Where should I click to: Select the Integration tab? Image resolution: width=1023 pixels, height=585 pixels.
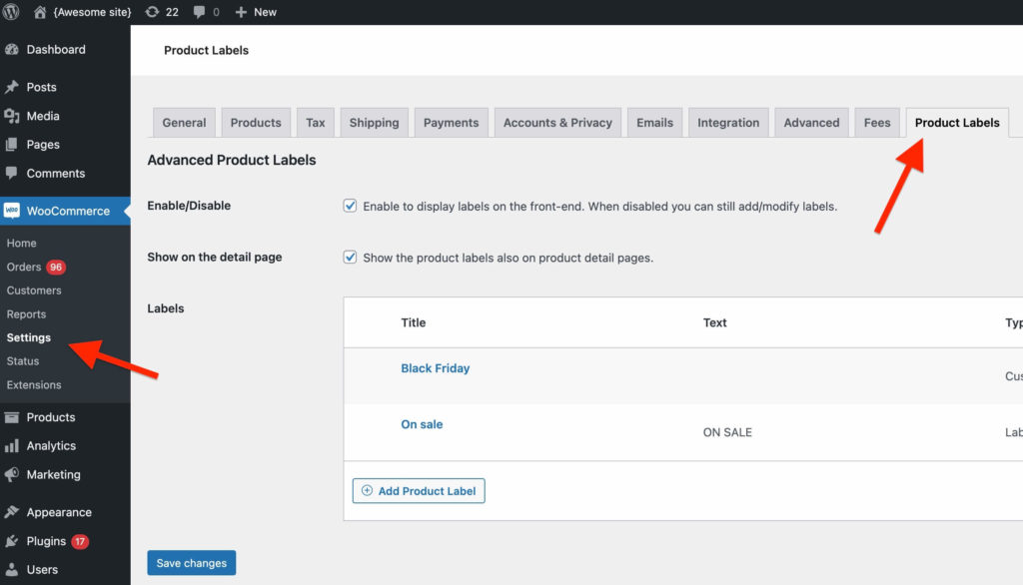click(x=728, y=123)
